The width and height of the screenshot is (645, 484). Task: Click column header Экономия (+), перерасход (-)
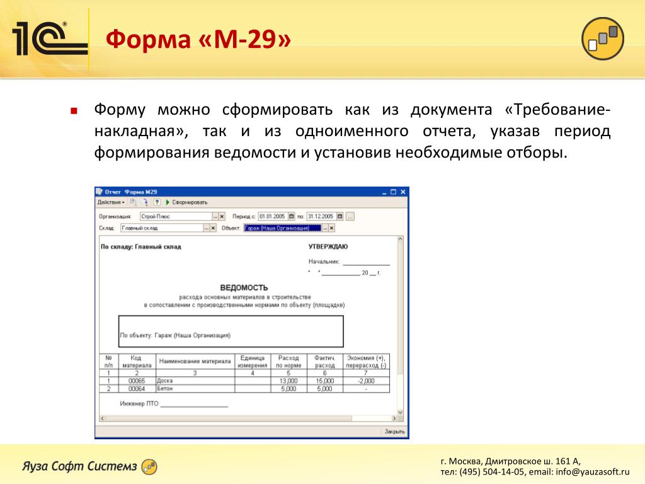366,361
